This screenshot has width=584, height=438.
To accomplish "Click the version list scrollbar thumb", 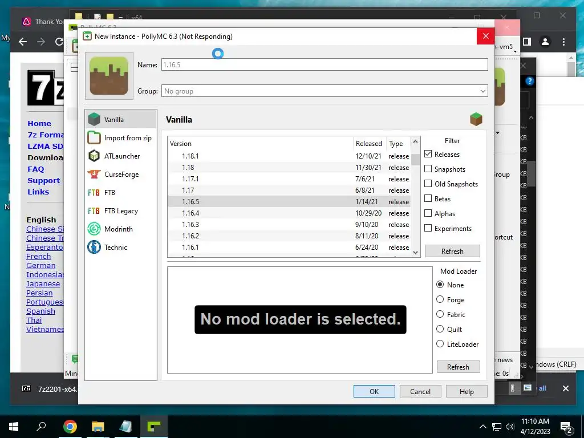I will (416, 160).
